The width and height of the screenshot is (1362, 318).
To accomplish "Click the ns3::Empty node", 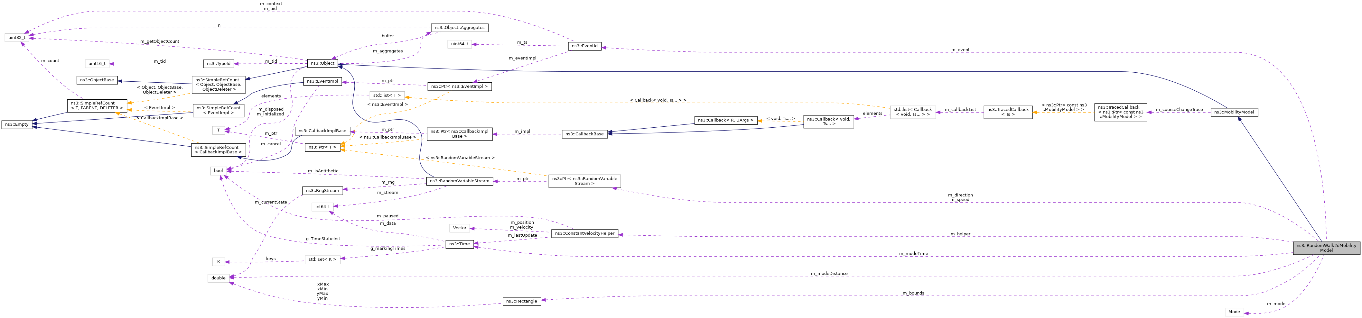I will point(16,124).
